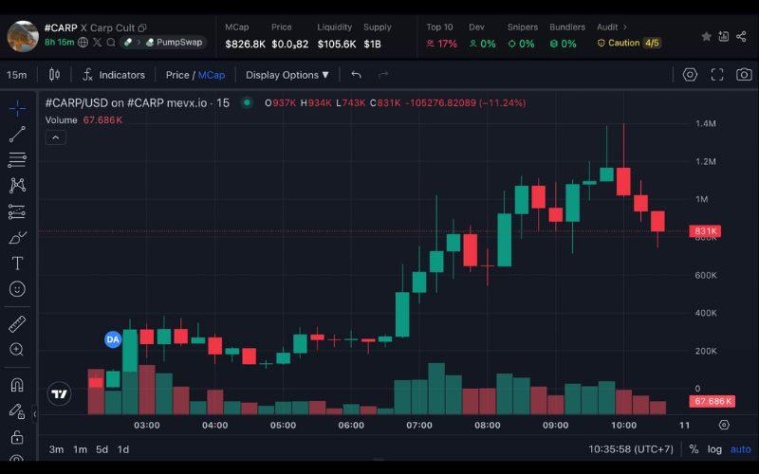View the Caution 4/5 audit badge

[628, 43]
